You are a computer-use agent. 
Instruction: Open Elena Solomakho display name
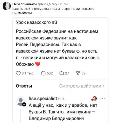25,4
